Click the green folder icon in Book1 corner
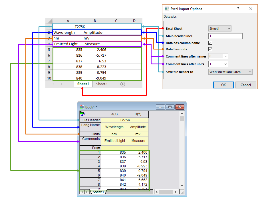 (x=82, y=114)
